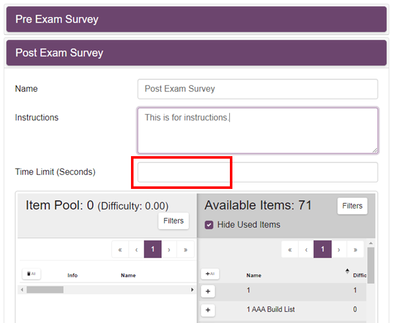Select page 1 in Item Pool pagination

pos(152,249)
